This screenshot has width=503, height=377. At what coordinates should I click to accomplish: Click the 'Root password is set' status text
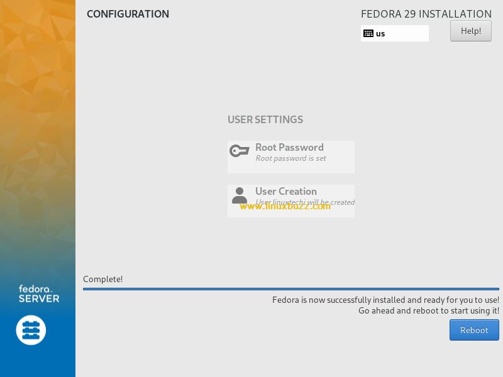(290, 158)
